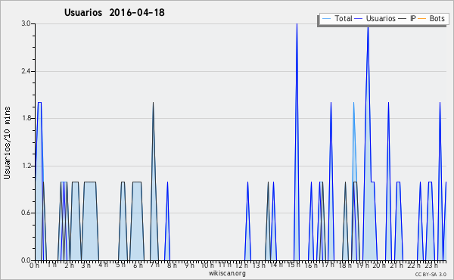Click the '5 h' x-axis label
The width and height of the screenshot is (454, 280).
(120, 266)
